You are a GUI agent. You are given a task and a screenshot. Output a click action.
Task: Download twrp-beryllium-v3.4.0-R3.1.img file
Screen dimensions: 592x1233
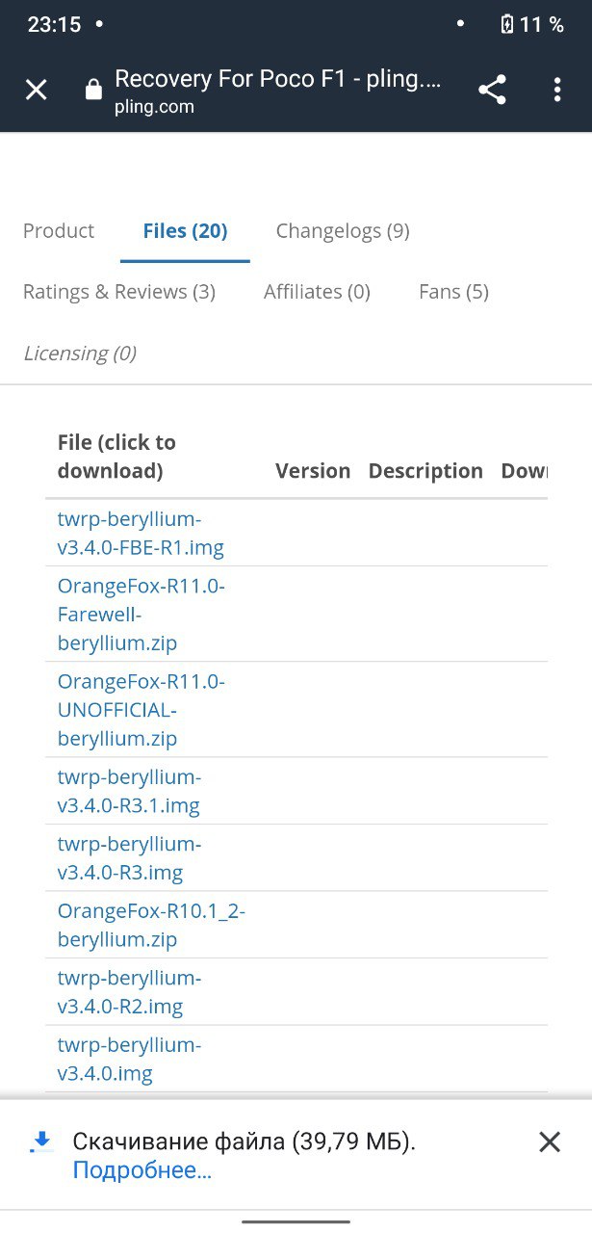pos(129,791)
